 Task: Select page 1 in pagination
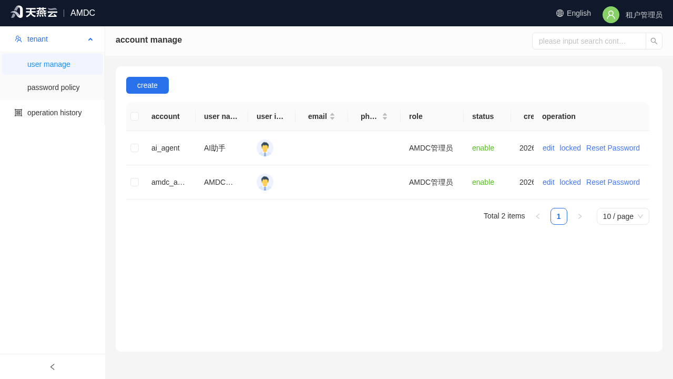coord(559,216)
